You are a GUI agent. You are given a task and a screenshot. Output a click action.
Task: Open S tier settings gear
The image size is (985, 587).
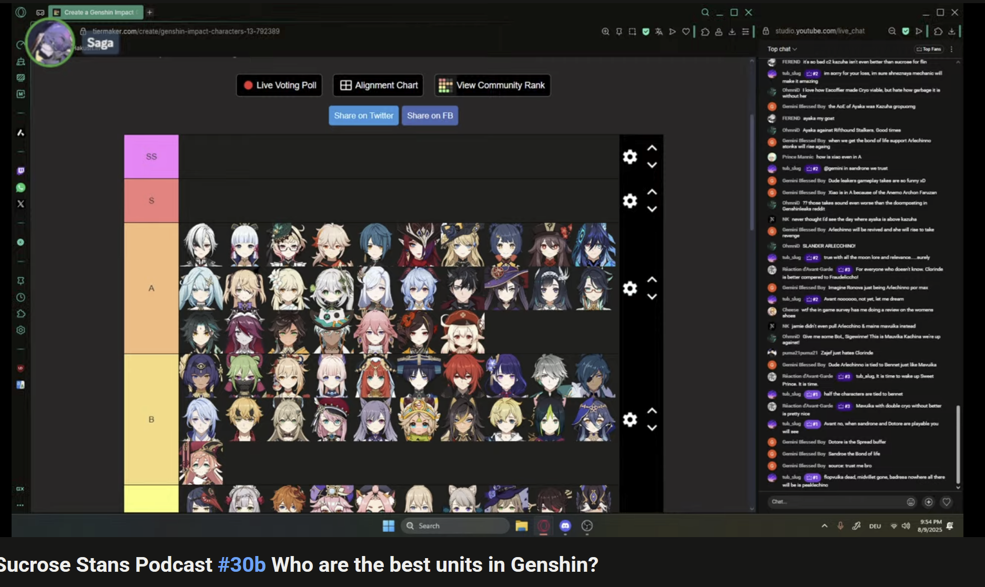(x=630, y=201)
